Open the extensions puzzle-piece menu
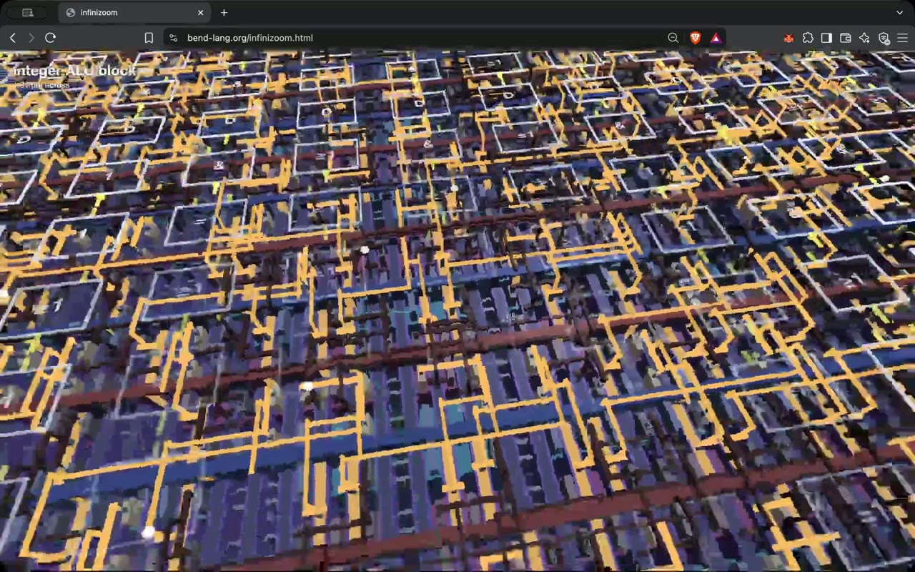Screen dimensions: 915x572 click(x=808, y=38)
